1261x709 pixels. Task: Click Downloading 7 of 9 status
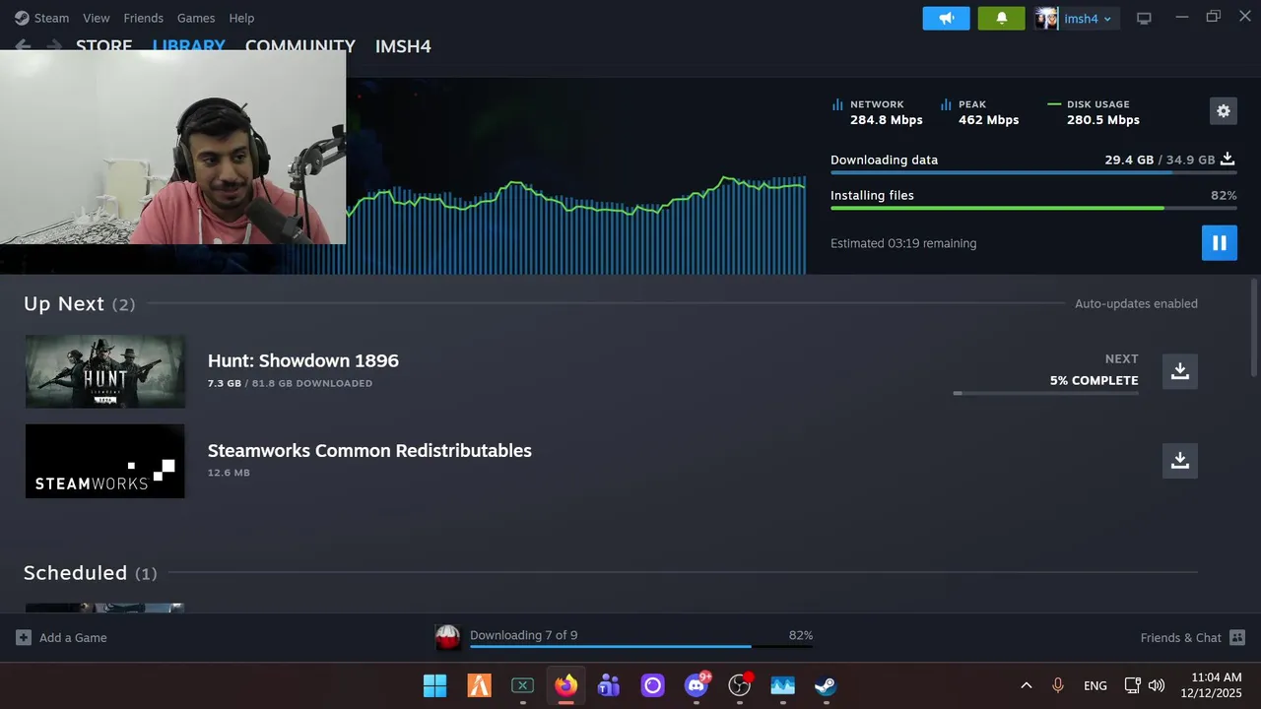pyautogui.click(x=523, y=635)
